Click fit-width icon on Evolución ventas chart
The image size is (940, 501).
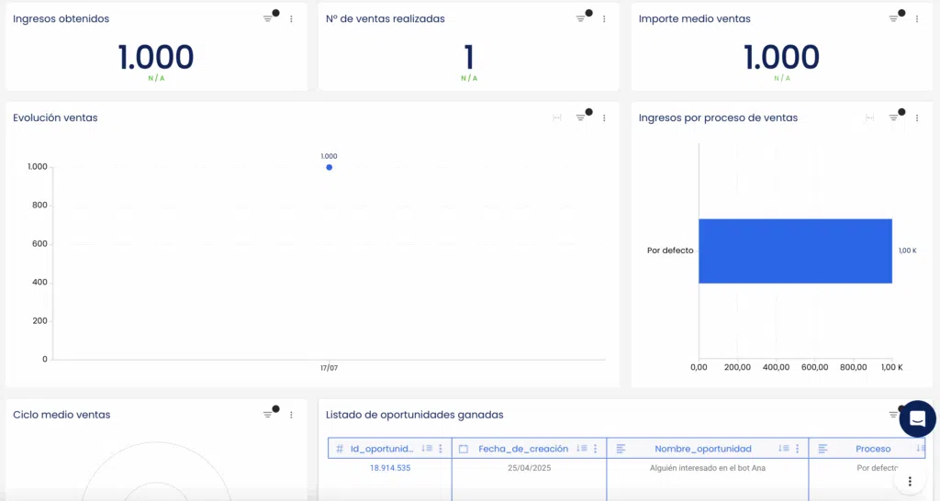[557, 118]
